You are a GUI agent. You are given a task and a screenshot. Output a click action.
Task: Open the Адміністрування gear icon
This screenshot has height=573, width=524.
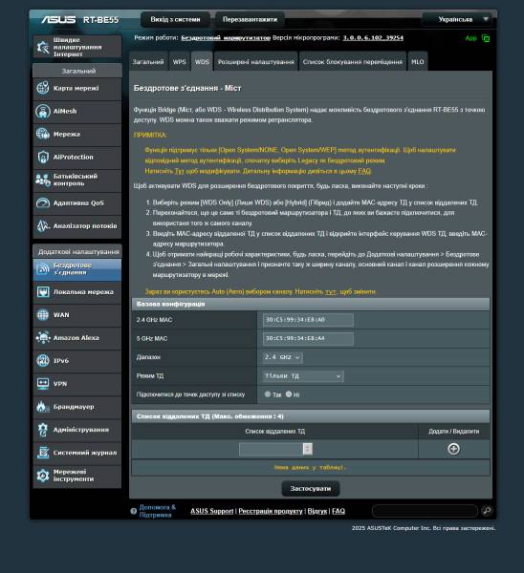pos(43,430)
